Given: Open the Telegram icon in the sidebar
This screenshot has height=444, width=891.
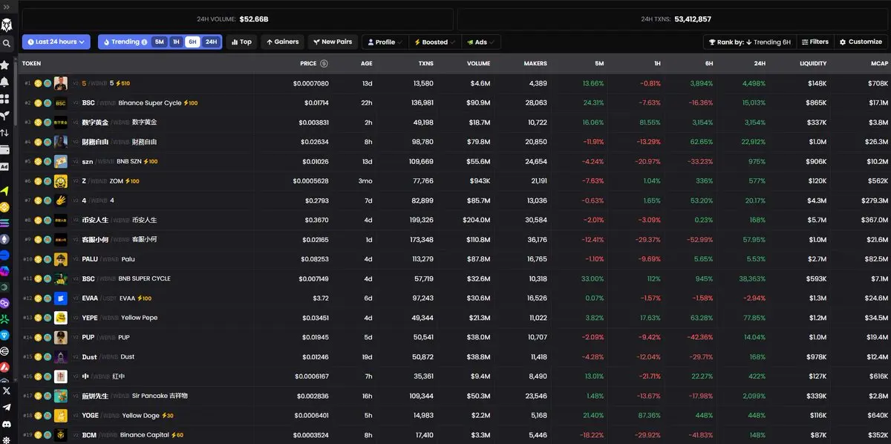Looking at the screenshot, I should coord(6,408).
